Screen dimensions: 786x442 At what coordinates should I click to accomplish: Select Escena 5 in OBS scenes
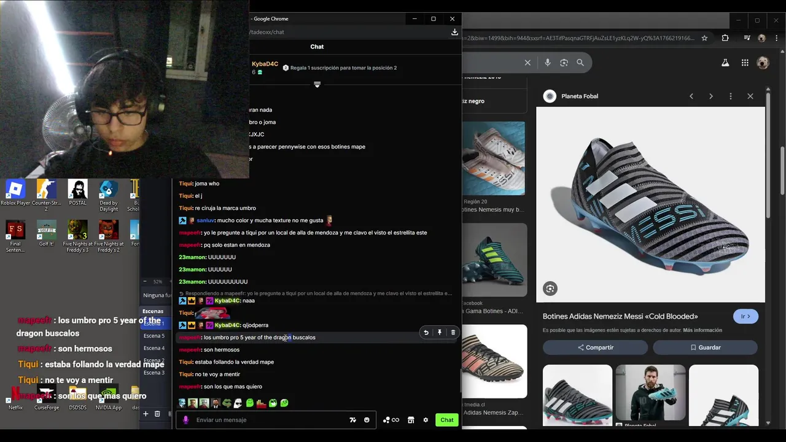pyautogui.click(x=154, y=336)
